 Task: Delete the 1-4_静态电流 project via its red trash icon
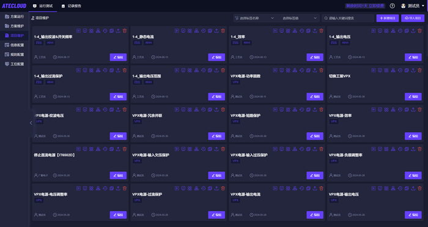[x=223, y=31]
